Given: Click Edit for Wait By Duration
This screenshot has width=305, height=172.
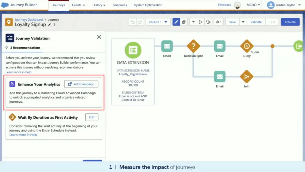Looking at the screenshot, I should (x=92, y=117).
